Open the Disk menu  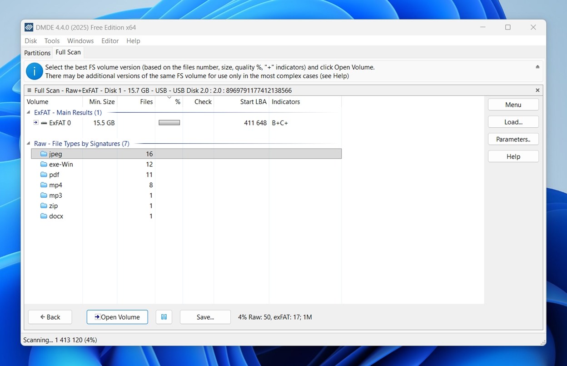pyautogui.click(x=30, y=40)
